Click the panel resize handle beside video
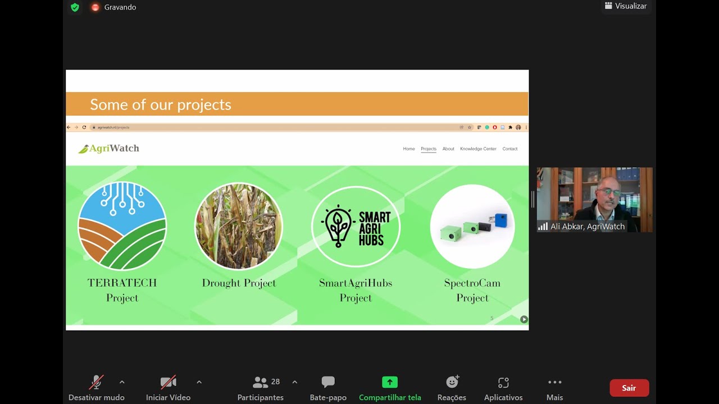 (x=533, y=199)
